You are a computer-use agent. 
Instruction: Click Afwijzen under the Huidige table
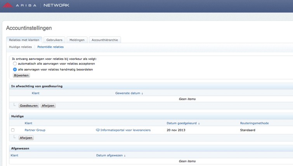tap(26, 138)
